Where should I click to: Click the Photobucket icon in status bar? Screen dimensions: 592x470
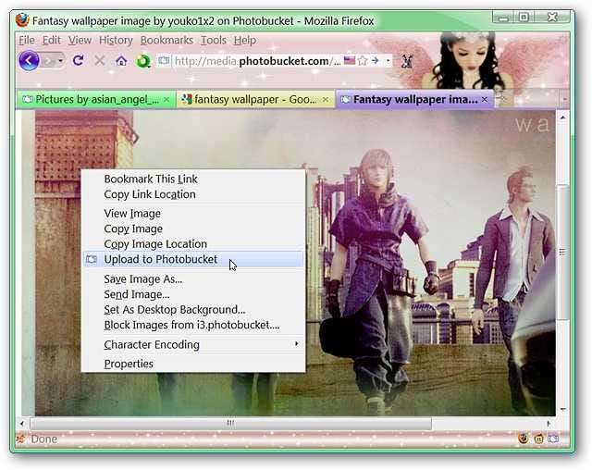[x=553, y=439]
